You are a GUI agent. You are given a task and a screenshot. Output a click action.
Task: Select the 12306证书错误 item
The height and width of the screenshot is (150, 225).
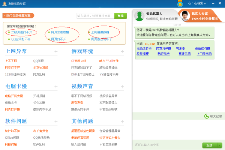click(15, 74)
